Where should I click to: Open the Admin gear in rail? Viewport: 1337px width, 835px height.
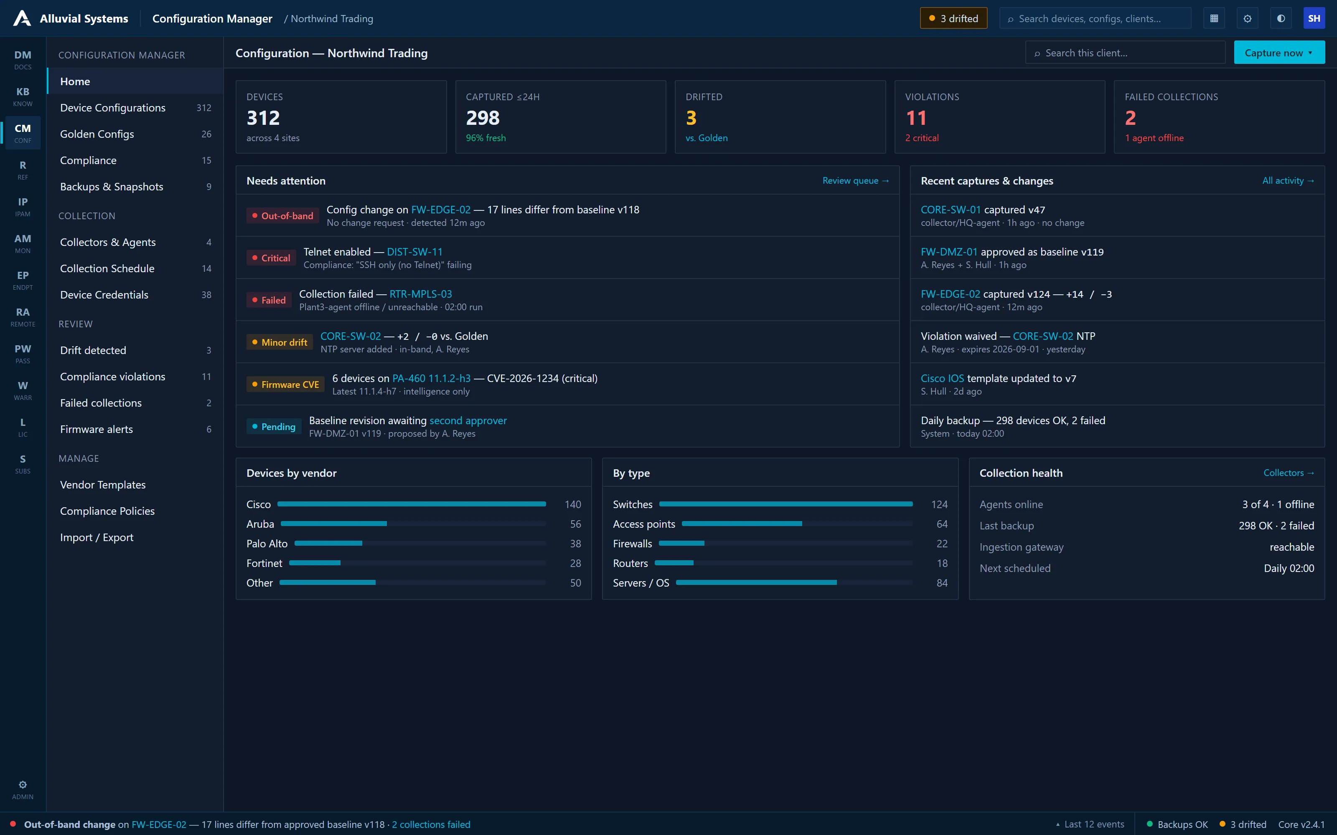click(x=23, y=790)
